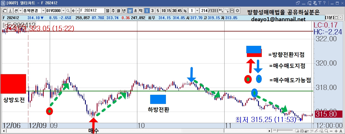Open the small arrow next to speaker icon
The width and height of the screenshot is (345, 134).
(x=78, y=11)
